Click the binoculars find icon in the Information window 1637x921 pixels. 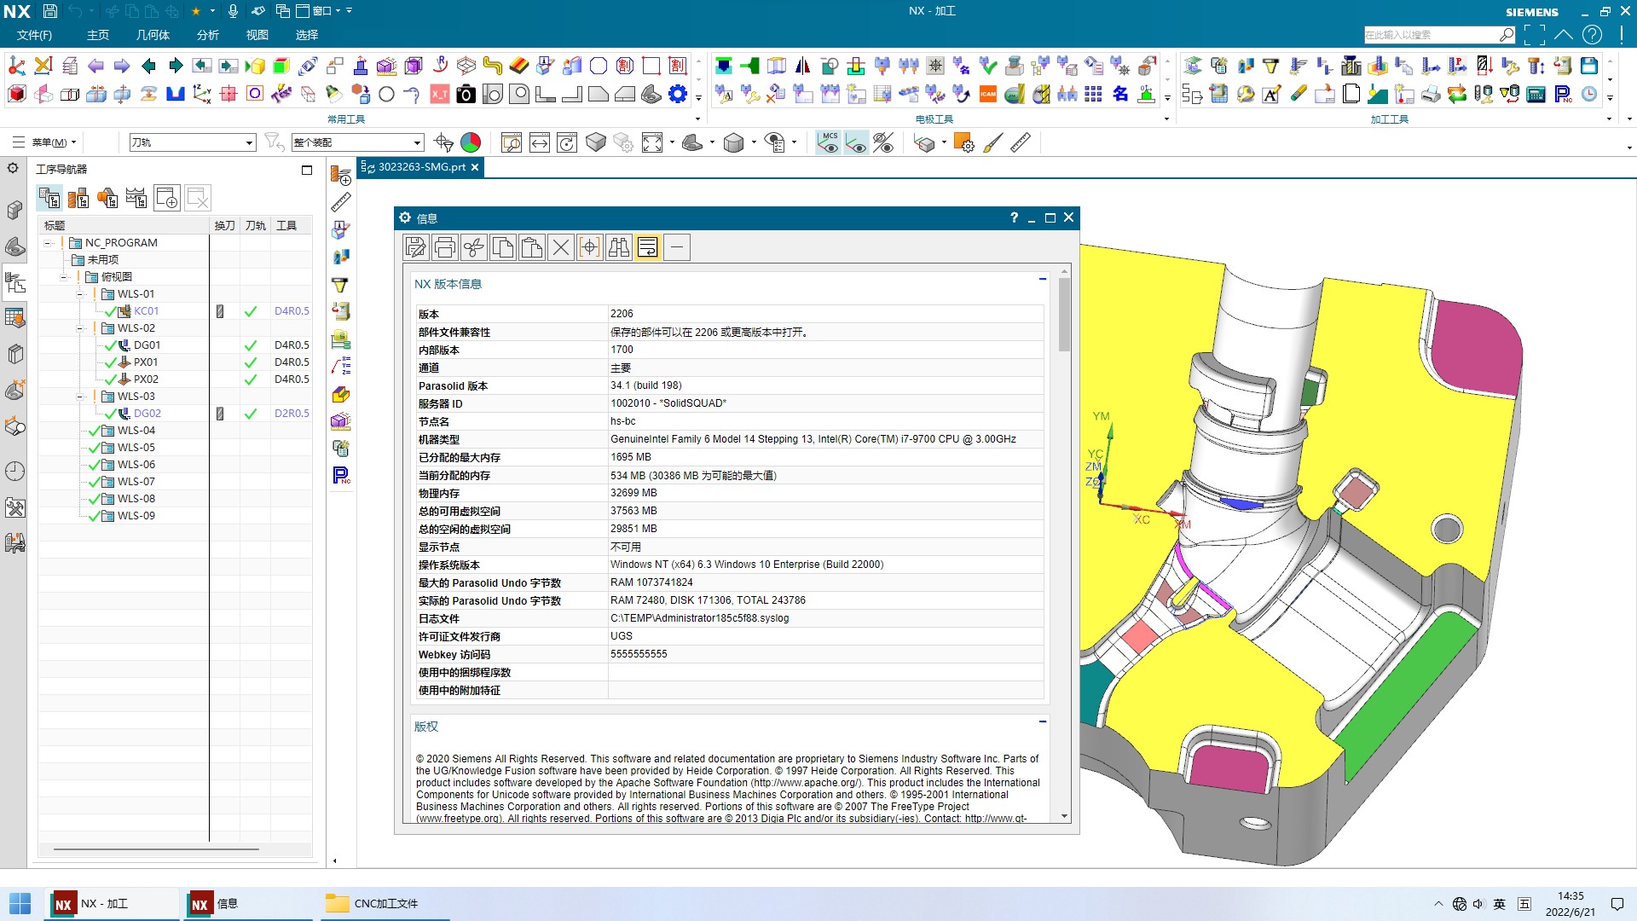click(619, 247)
